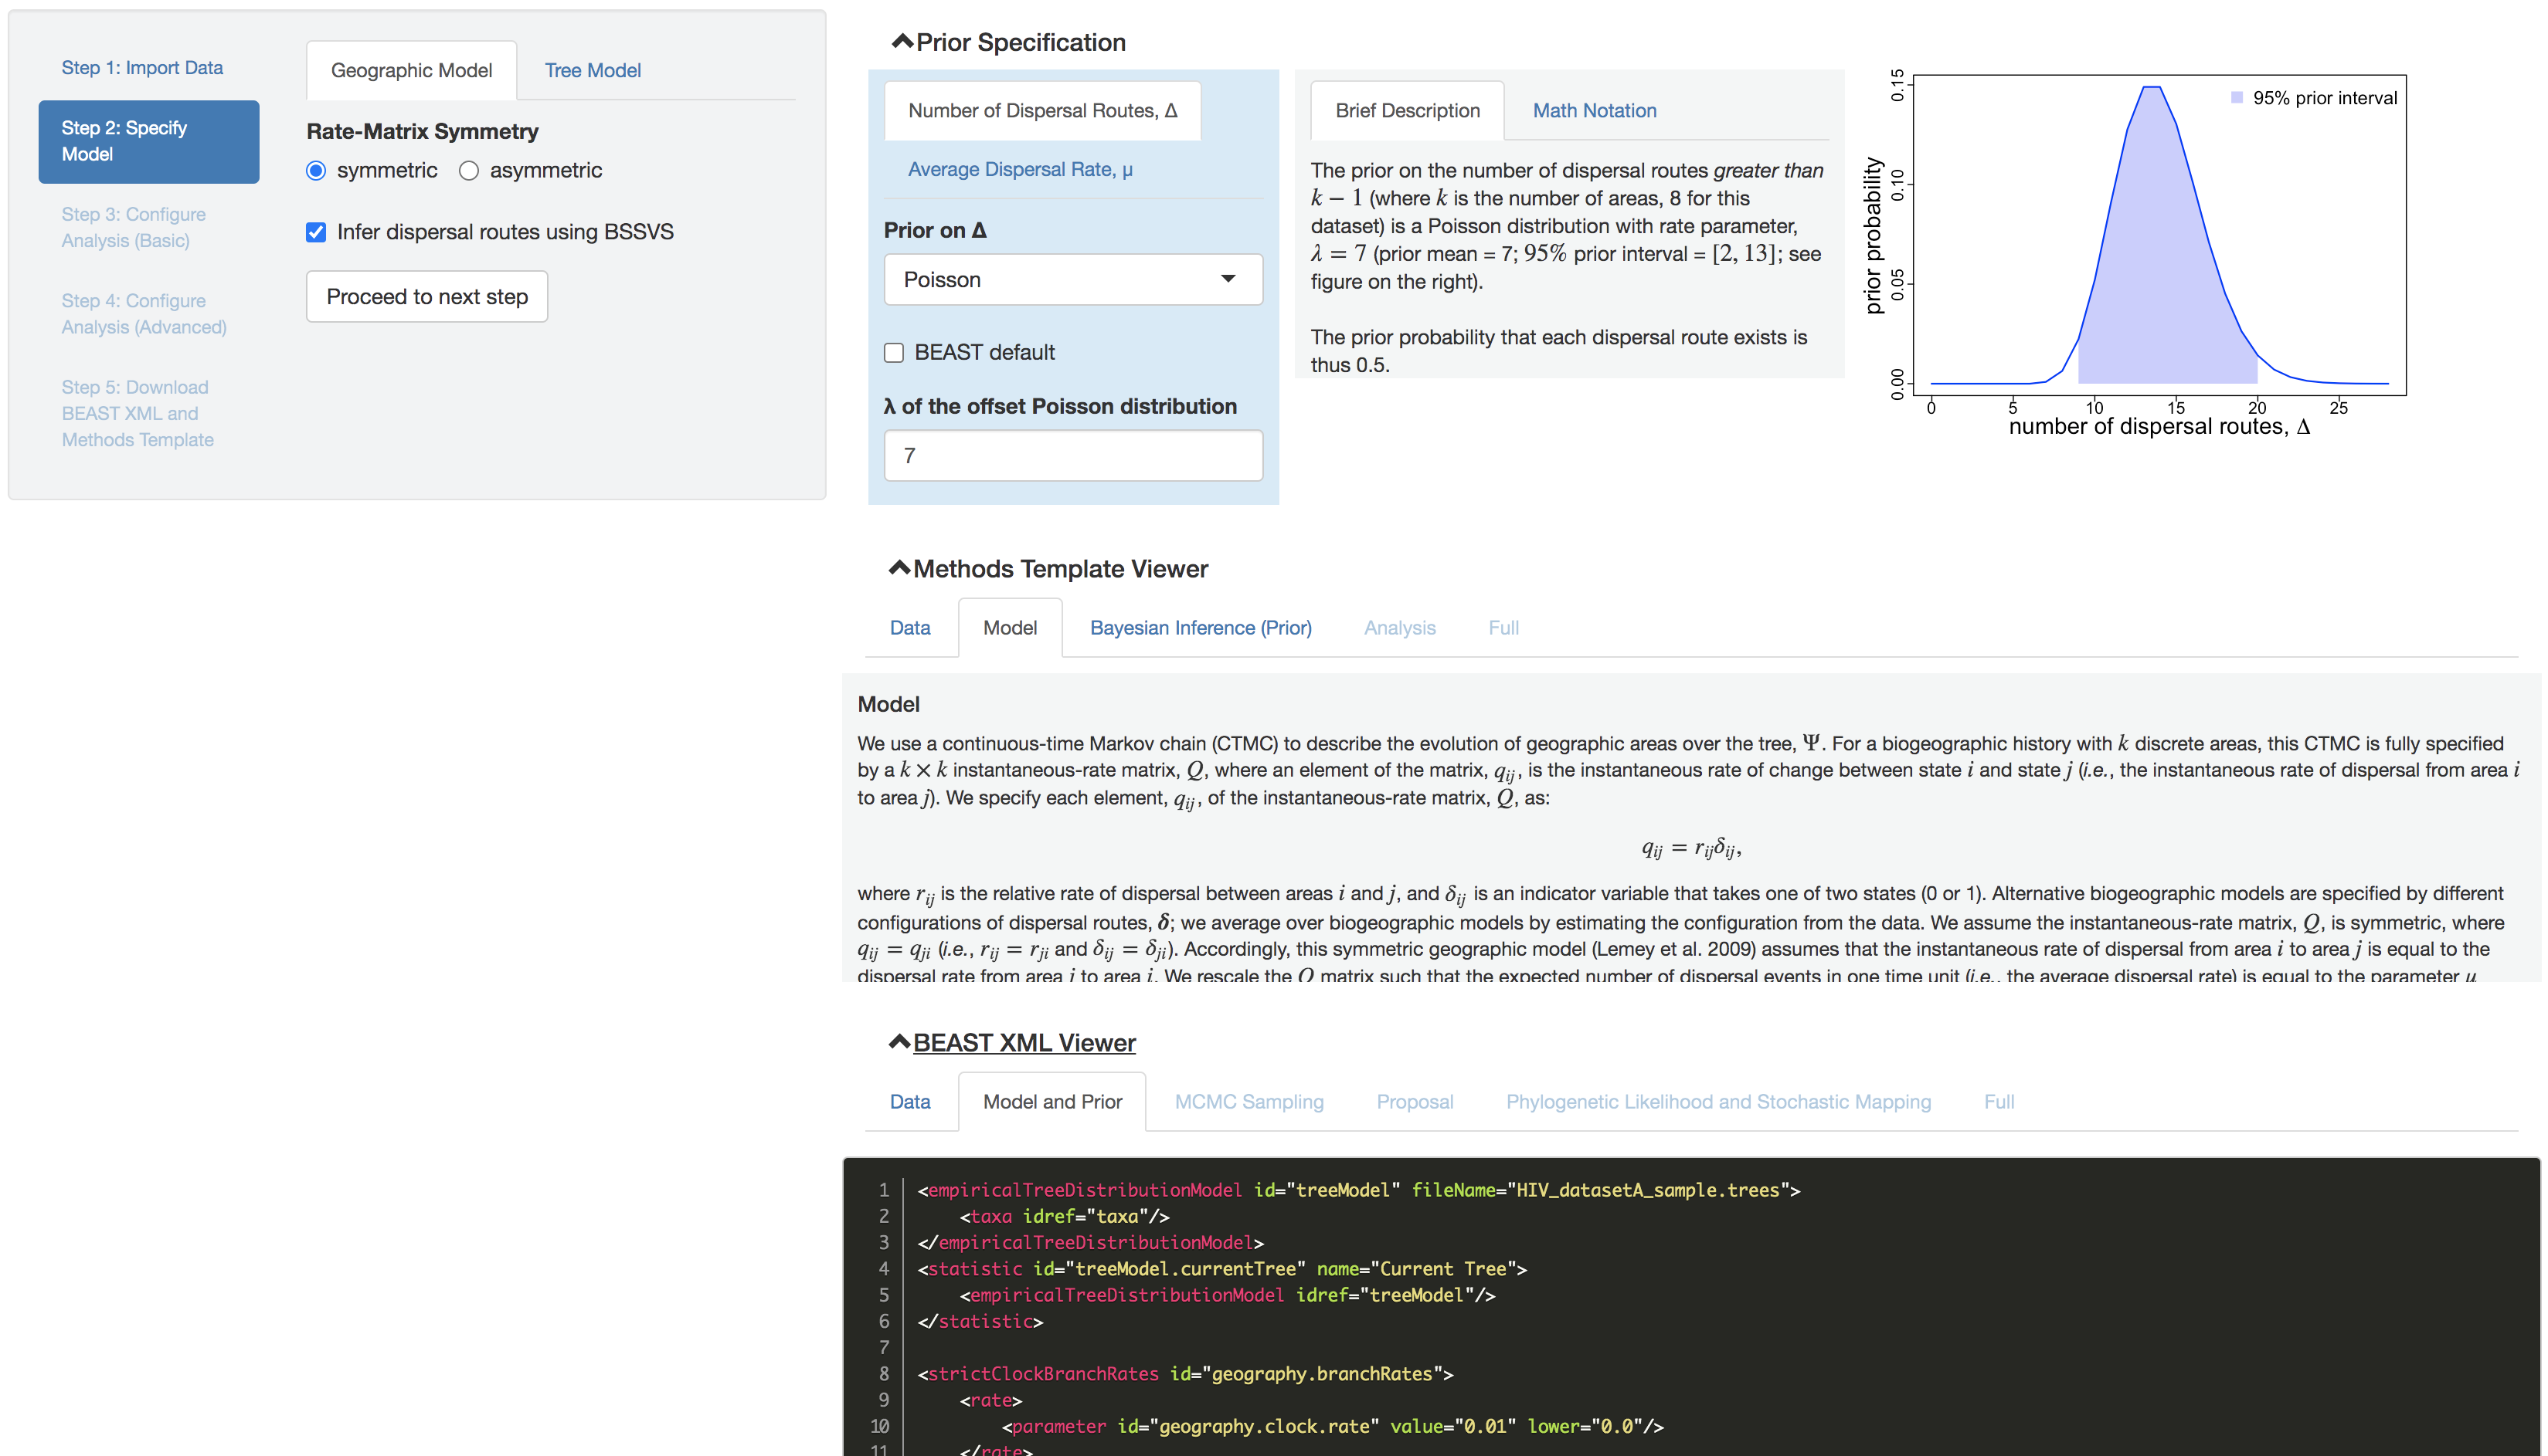Click XML line 1 empiricalTreeDistributionModel code

[1358, 1190]
